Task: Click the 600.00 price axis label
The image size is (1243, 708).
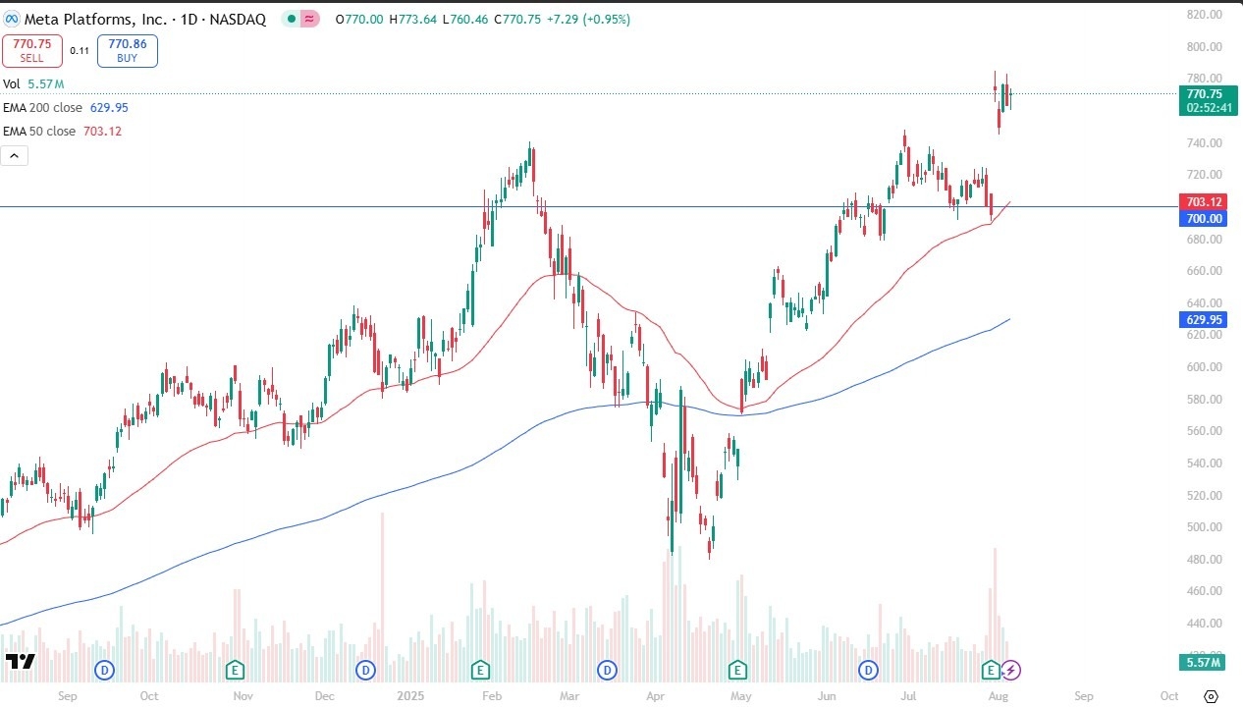Action: (x=1204, y=367)
